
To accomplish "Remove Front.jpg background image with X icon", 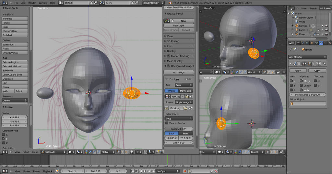I will tap(191, 79).
